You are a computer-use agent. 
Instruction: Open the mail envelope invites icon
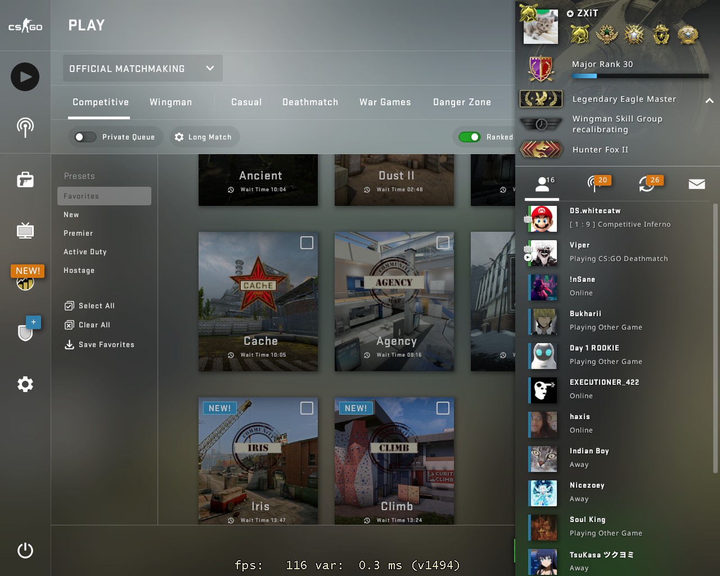(x=697, y=184)
